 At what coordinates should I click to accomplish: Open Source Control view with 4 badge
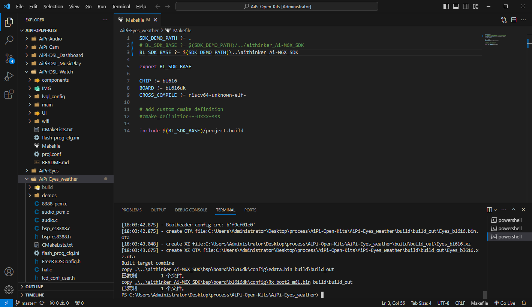(x=9, y=58)
